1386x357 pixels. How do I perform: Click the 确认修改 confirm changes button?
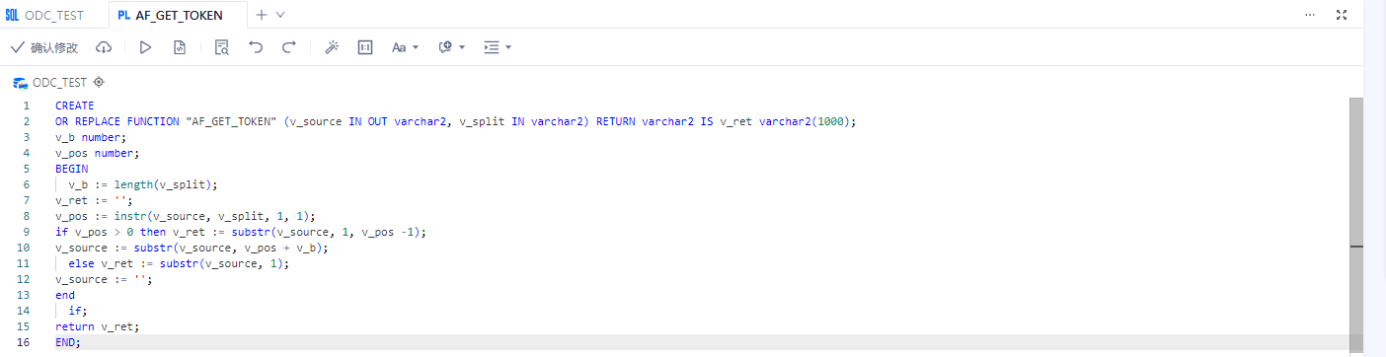coord(44,47)
